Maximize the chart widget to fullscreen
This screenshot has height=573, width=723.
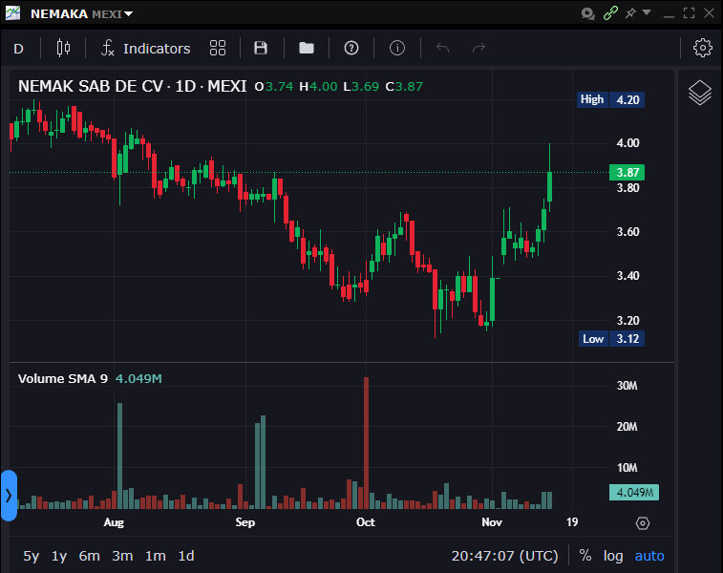[x=689, y=13]
